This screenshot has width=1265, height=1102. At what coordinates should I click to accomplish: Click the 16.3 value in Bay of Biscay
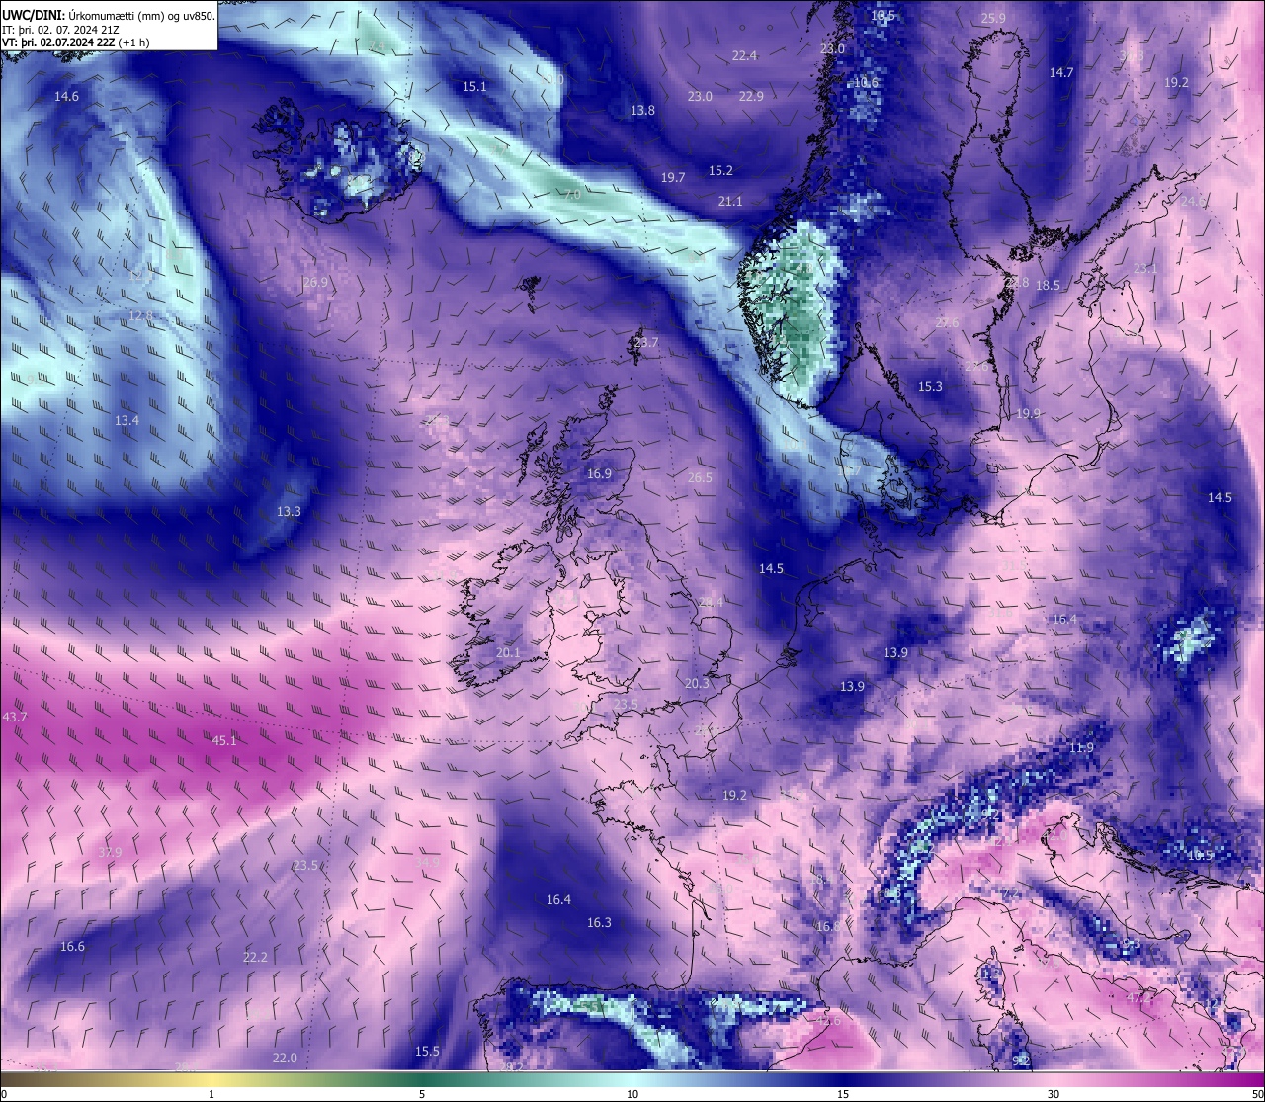pos(599,922)
